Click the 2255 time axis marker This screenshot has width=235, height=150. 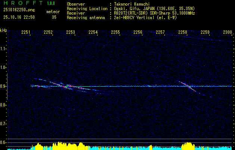(115, 32)
